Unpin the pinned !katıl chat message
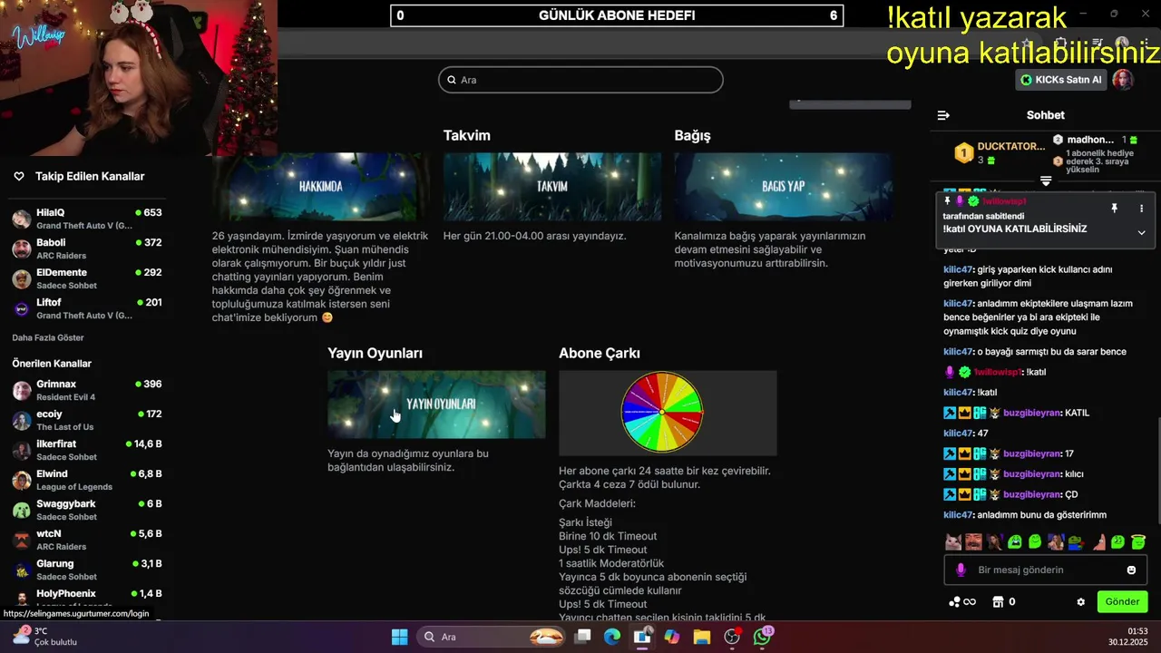The image size is (1161, 653). (1114, 209)
